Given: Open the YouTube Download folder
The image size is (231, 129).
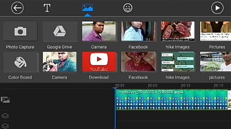Looking at the screenshot, I should (99, 62).
